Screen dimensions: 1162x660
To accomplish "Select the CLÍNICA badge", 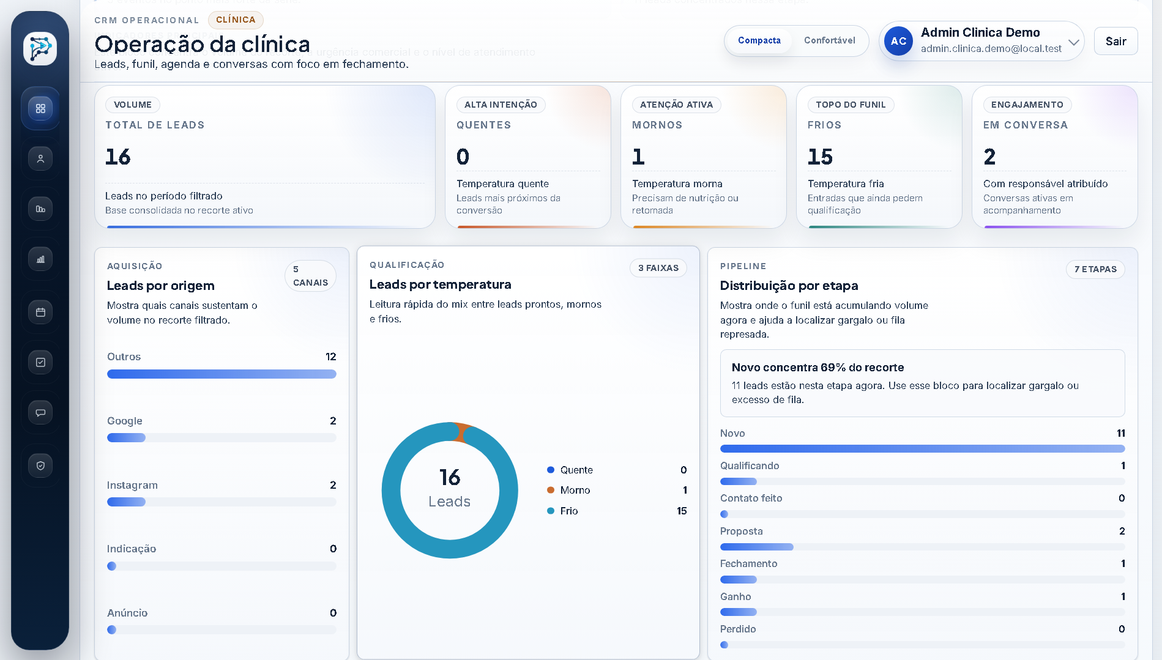I will pyautogui.click(x=236, y=20).
